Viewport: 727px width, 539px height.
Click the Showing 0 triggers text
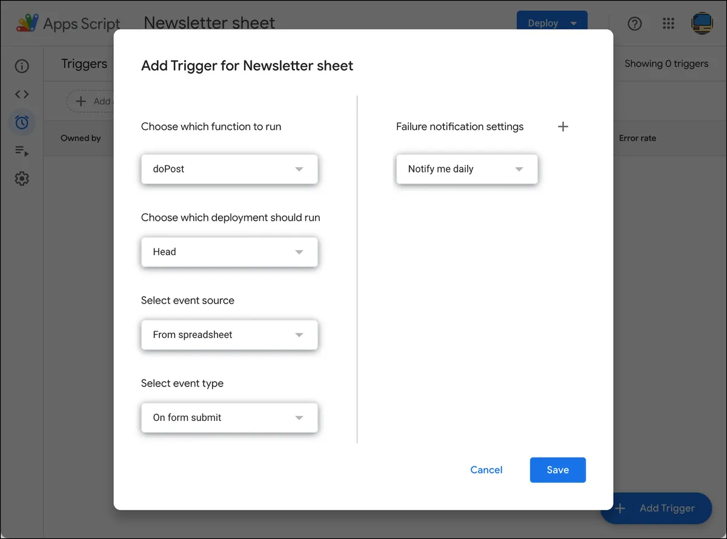tap(666, 64)
